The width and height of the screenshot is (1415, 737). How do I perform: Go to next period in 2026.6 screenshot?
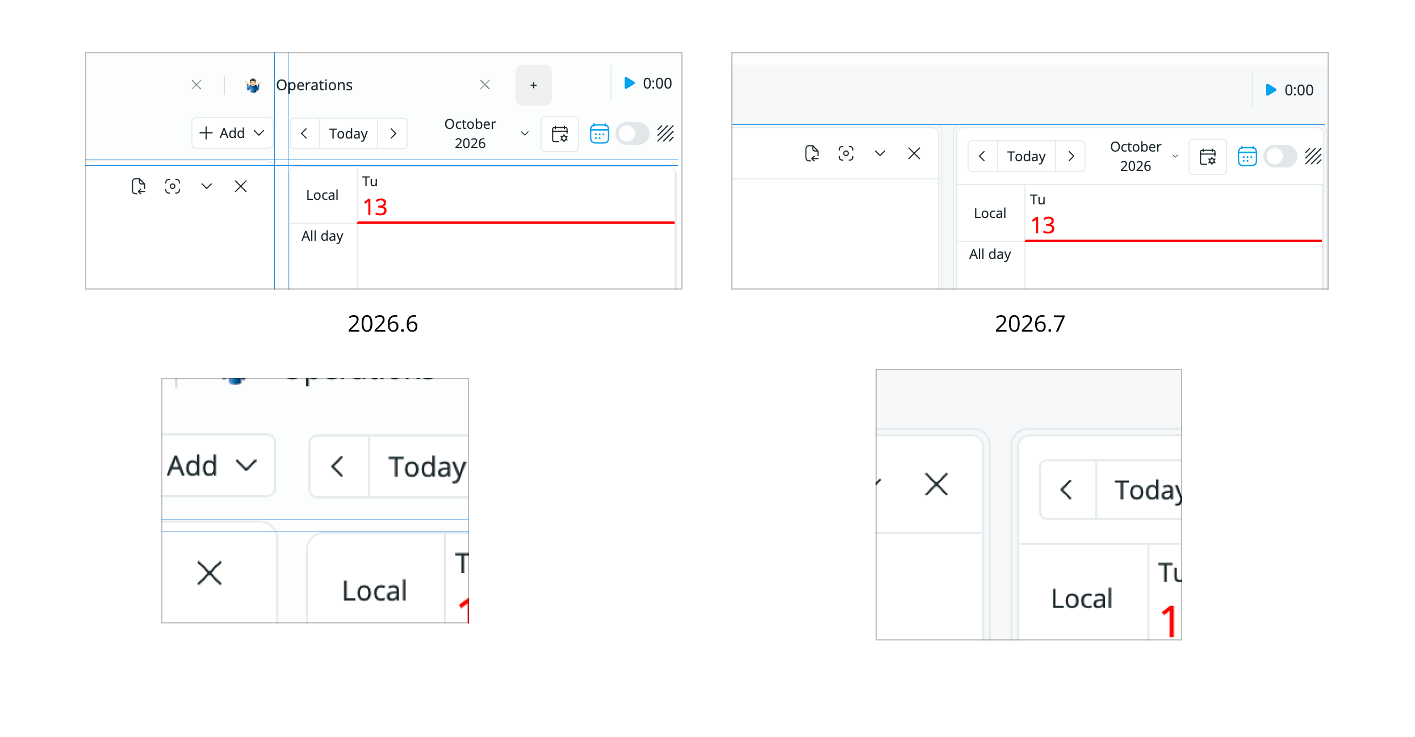(x=393, y=133)
